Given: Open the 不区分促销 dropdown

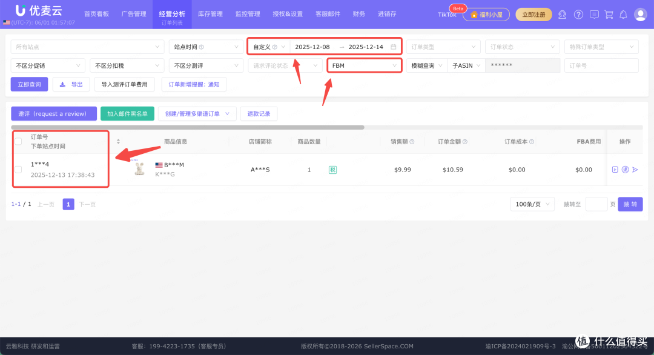Looking at the screenshot, I should [48, 65].
